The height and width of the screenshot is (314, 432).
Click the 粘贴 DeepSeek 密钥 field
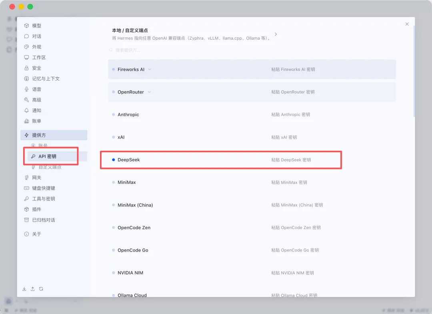click(291, 160)
